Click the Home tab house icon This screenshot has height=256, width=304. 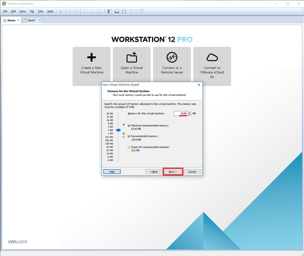(x=5, y=20)
